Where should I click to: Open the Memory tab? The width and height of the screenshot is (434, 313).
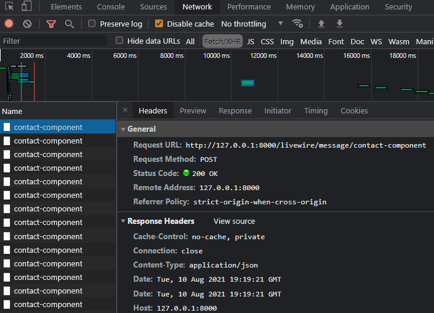pos(300,7)
